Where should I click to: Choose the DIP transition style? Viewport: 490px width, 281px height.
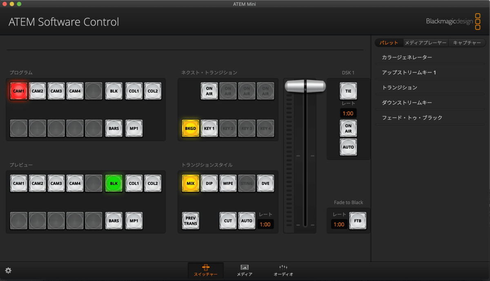point(209,183)
